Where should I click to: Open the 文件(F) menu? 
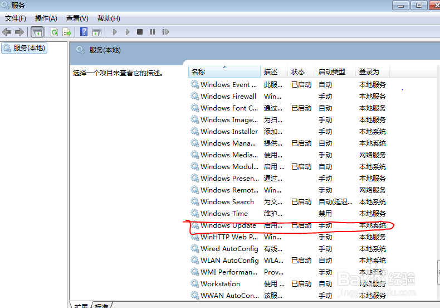(16, 18)
